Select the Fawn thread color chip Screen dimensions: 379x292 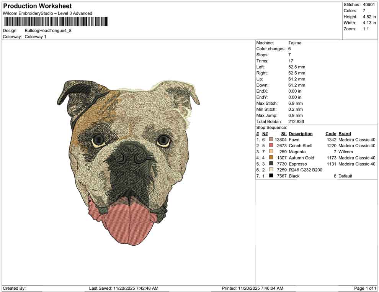(x=271, y=139)
